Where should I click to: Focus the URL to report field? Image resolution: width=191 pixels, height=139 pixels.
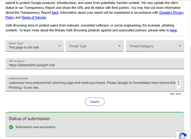(x=95, y=65)
